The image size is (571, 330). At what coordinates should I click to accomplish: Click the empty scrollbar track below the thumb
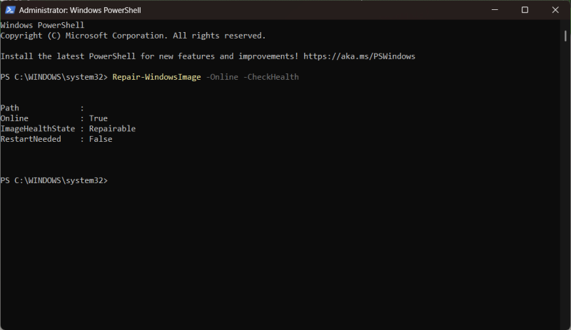click(x=565, y=182)
